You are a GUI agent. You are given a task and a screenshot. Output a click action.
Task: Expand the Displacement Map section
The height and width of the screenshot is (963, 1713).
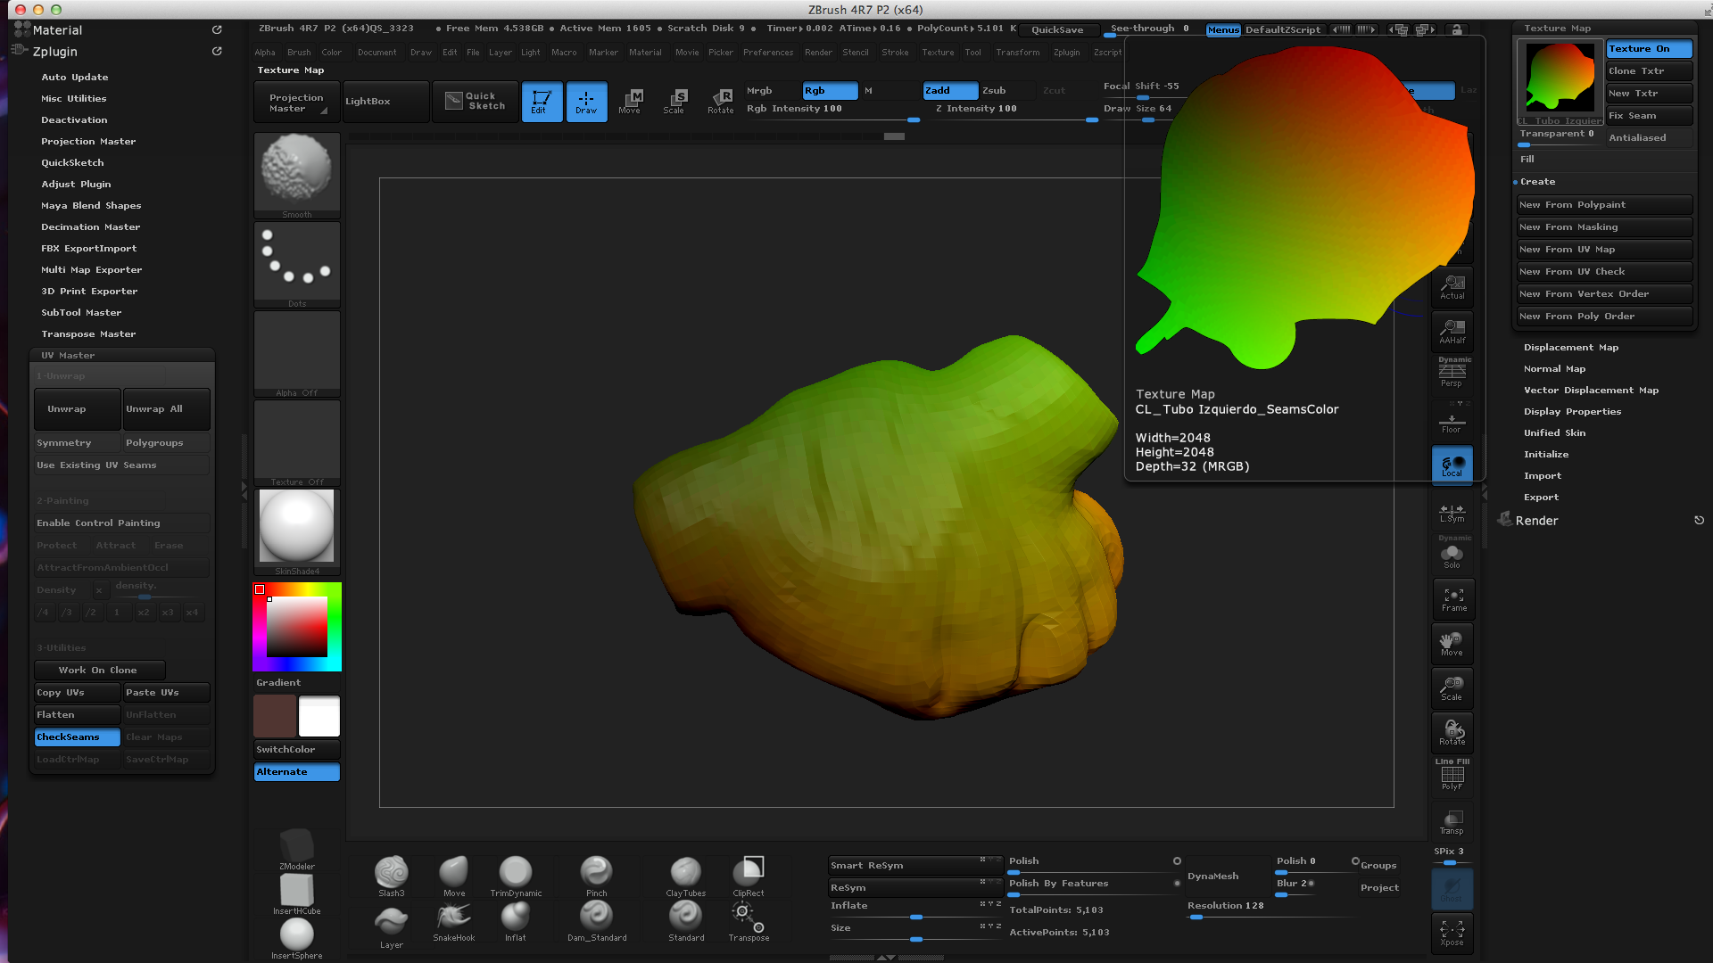[1570, 348]
